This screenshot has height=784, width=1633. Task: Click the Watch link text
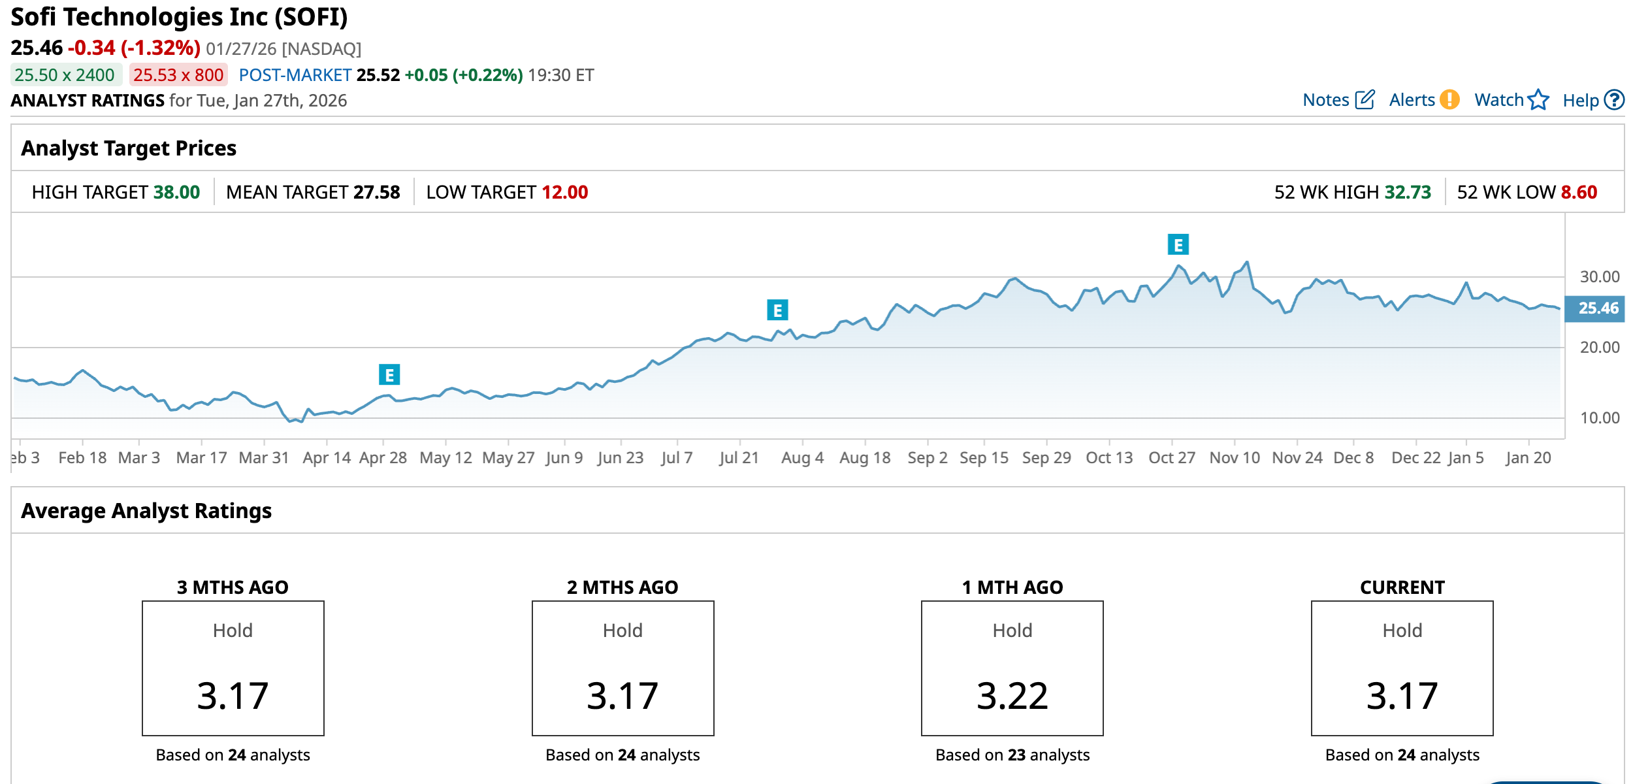pos(1498,100)
